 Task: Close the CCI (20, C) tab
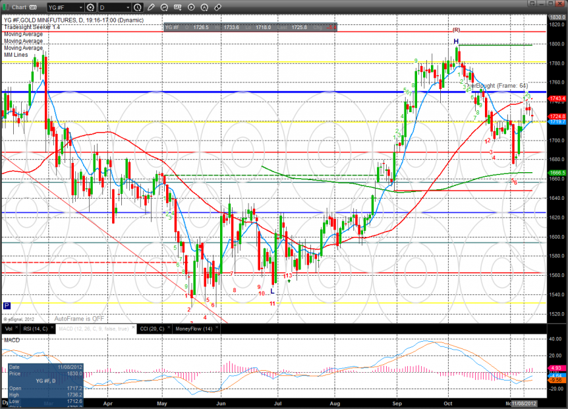(x=169, y=327)
